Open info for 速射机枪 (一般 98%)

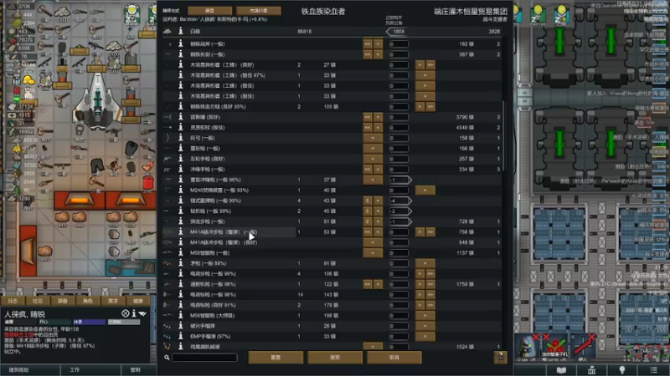pos(181,284)
